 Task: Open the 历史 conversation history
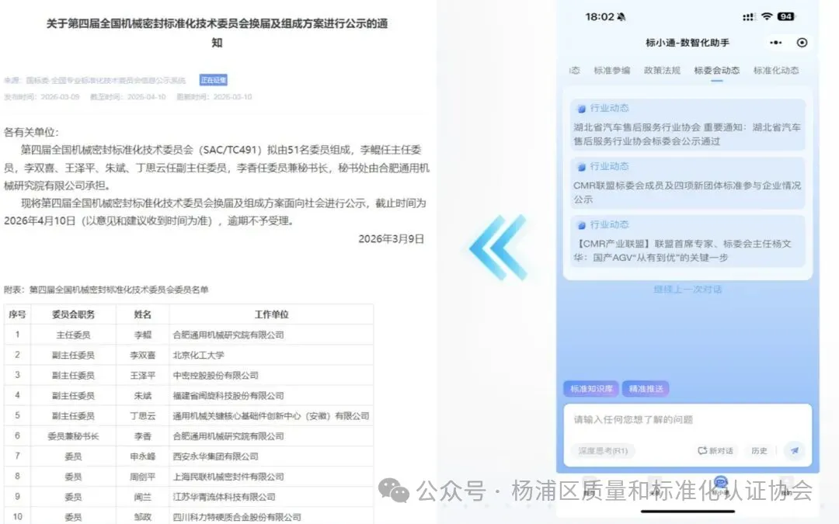click(759, 450)
